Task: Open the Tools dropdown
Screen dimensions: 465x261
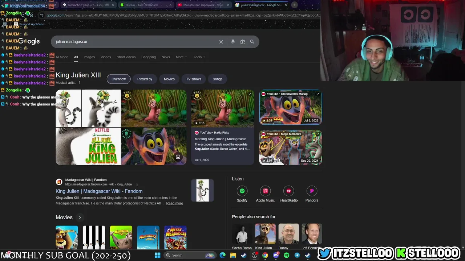Action: (199, 57)
